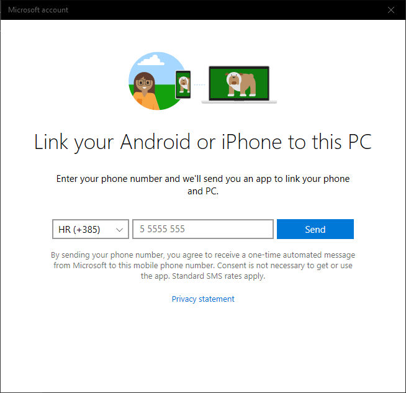The width and height of the screenshot is (406, 393).
Task: Click the chevron arrow in the country selector
Action: click(120, 230)
